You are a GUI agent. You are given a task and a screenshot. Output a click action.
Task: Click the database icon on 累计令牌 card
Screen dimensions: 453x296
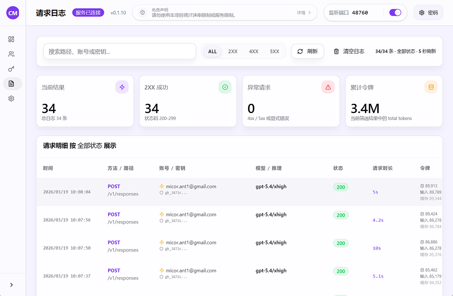pyautogui.click(x=431, y=87)
